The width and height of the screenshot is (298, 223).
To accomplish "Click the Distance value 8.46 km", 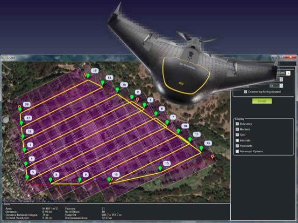I will click(47, 212).
